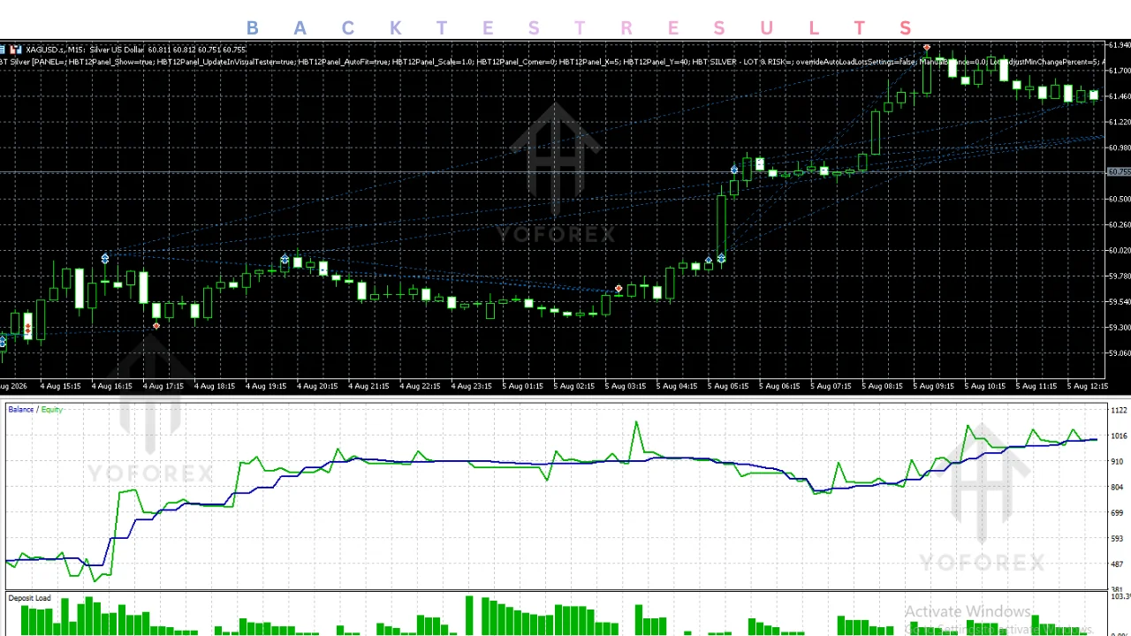Viewport: 1131px width, 636px height.
Task: Click the red sell marker above 5 Aug 03:15
Action: [x=619, y=289]
